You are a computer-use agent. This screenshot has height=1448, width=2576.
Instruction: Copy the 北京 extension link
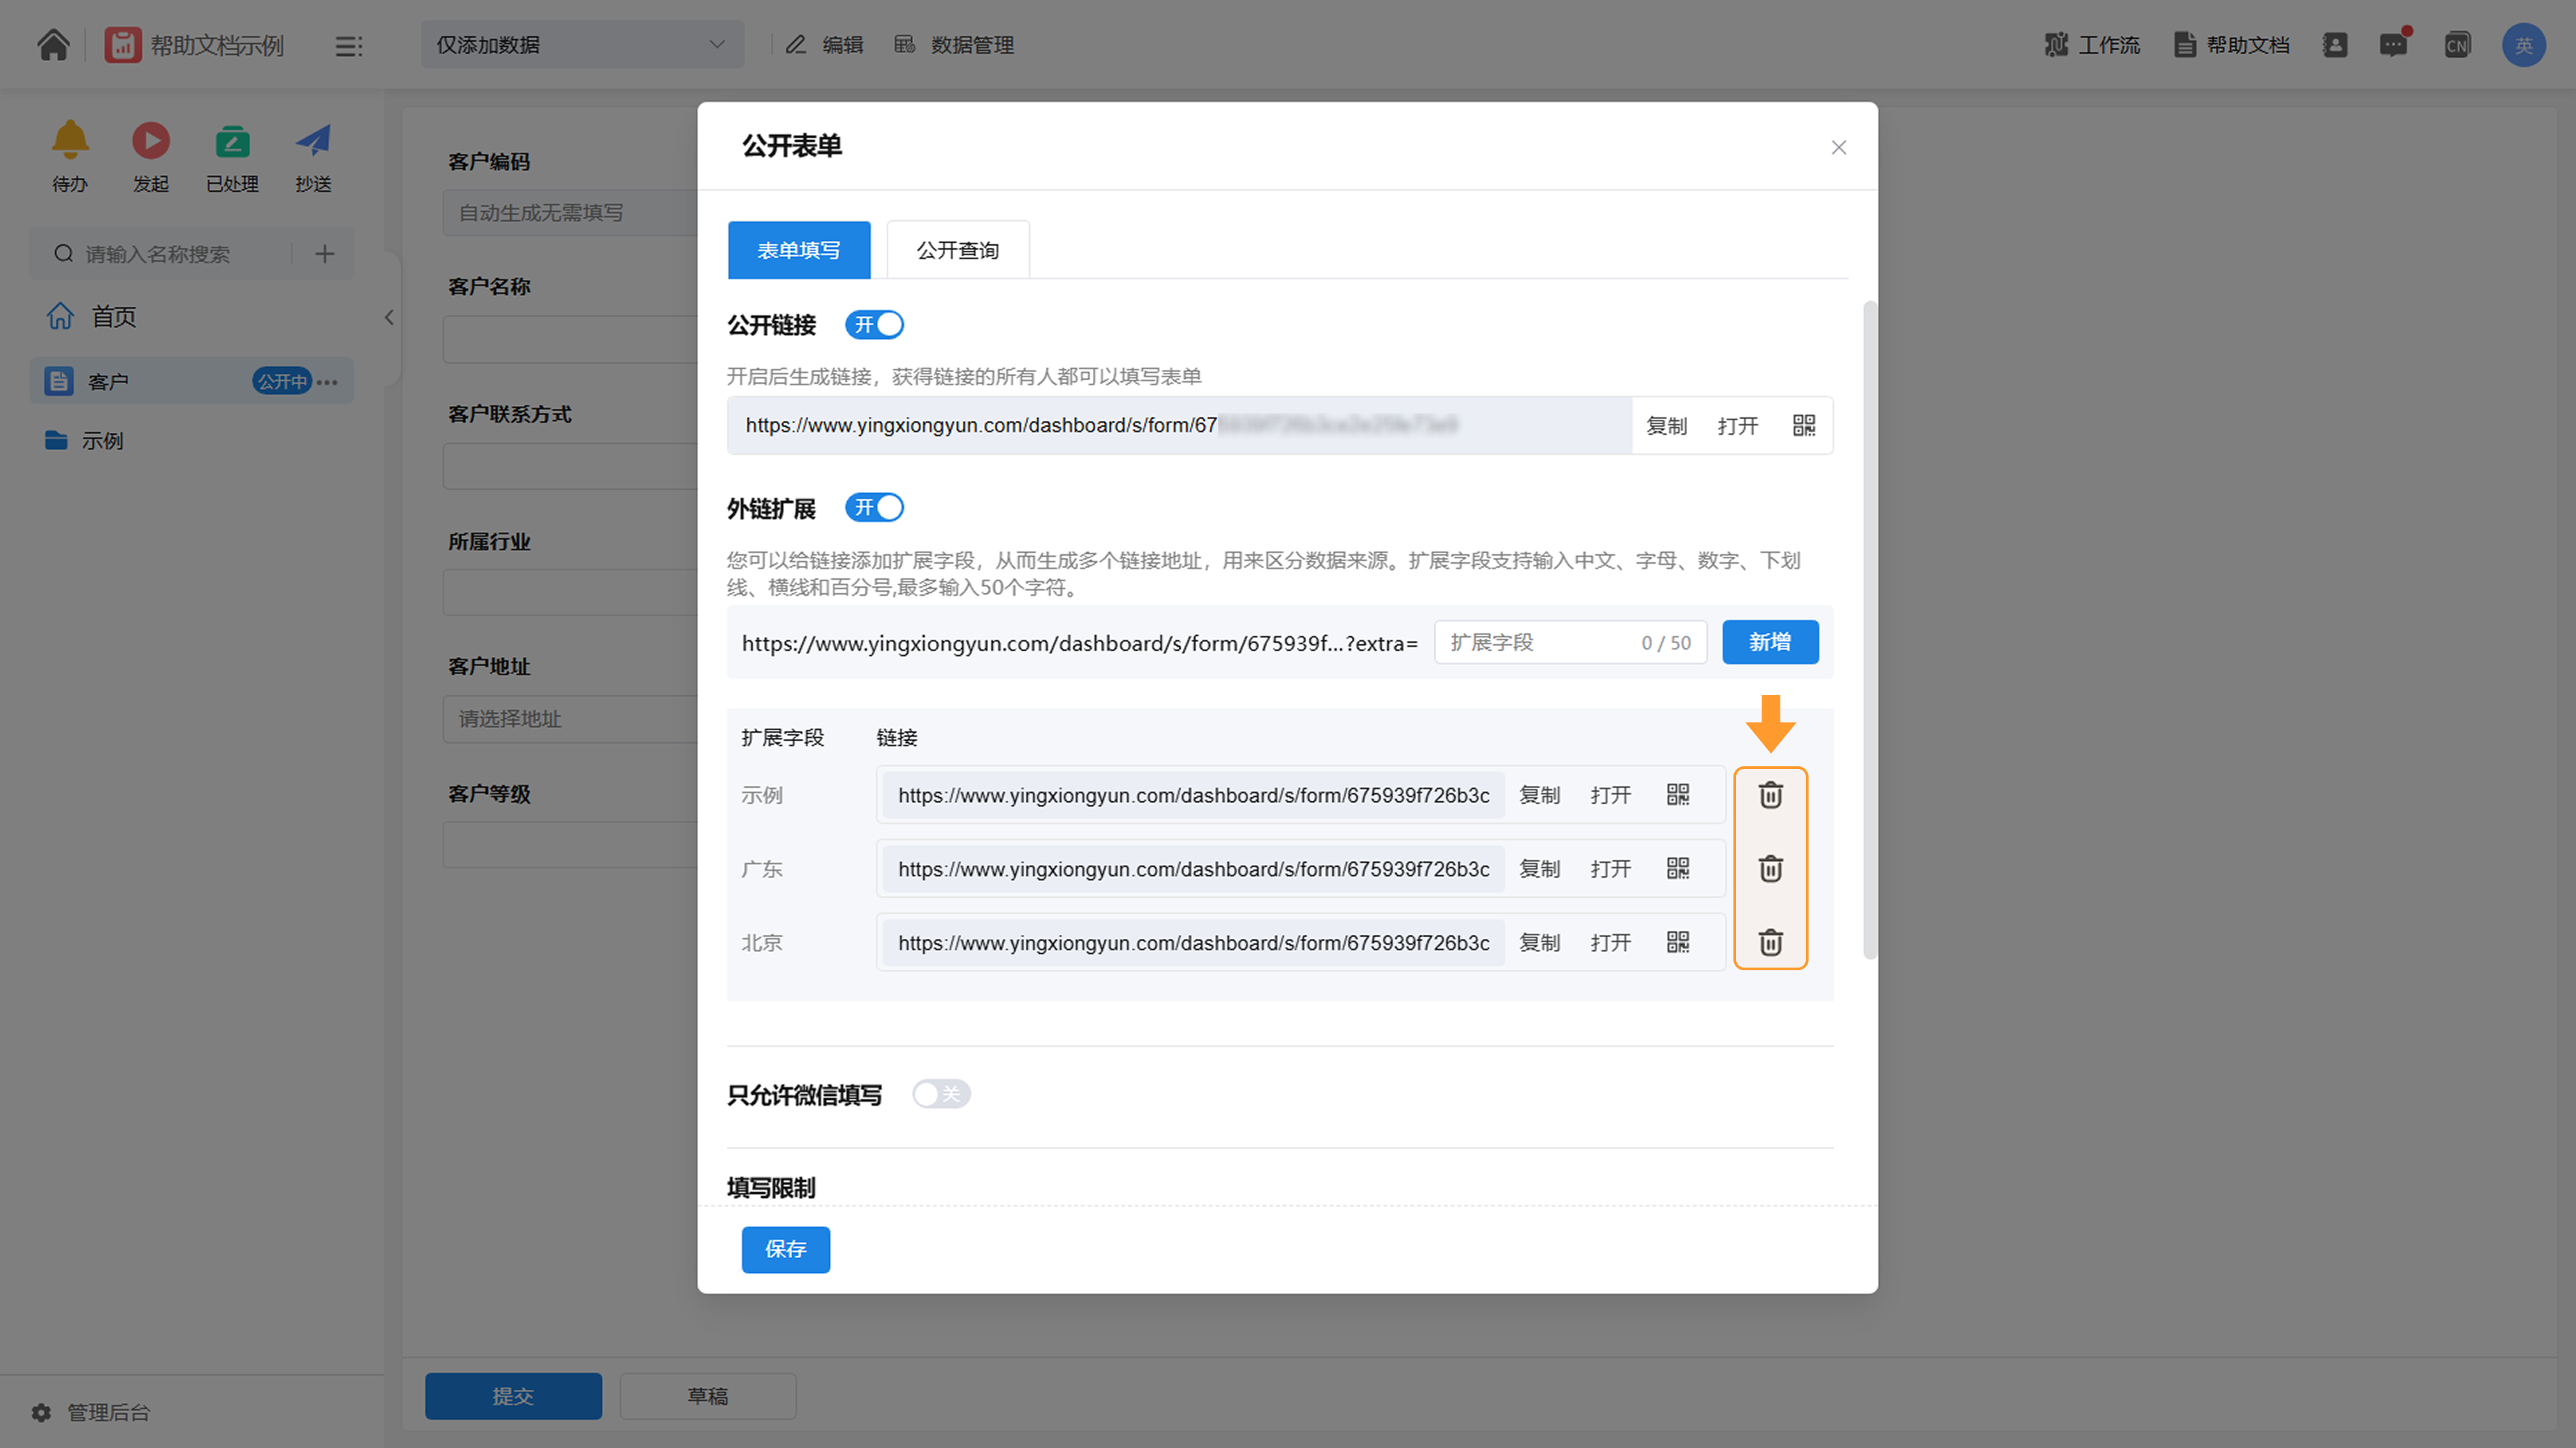[x=1540, y=943]
